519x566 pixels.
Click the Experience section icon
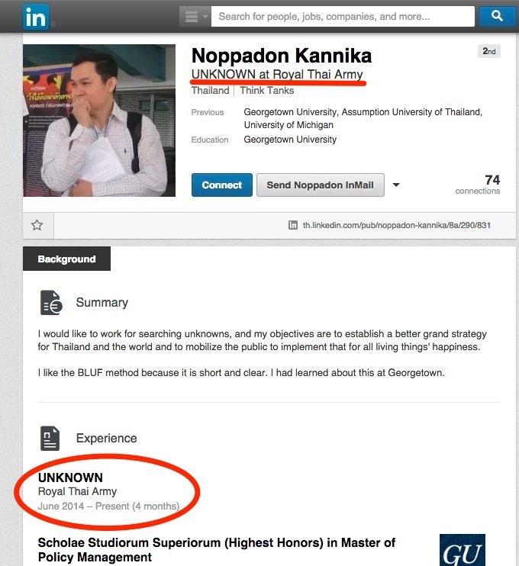(x=50, y=438)
